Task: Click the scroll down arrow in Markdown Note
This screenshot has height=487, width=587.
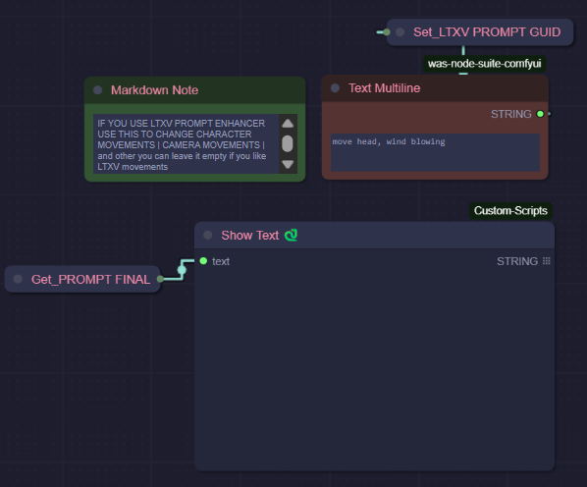Action: 288,164
